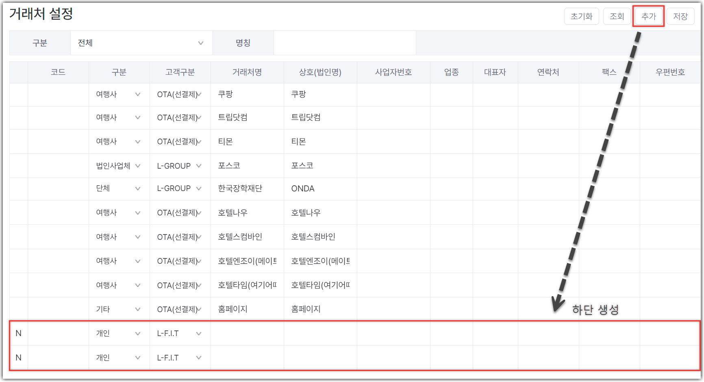Click the 우편번호 column header
The height and width of the screenshot is (382, 704).
click(670, 72)
